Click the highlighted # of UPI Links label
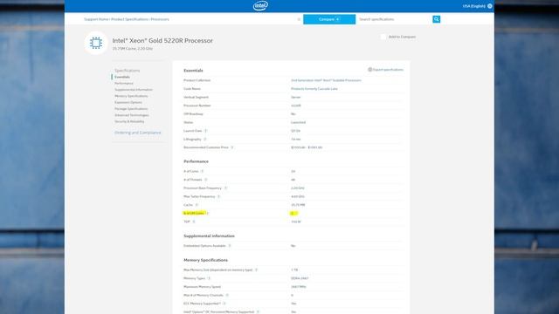The height and width of the screenshot is (314, 559). 194,213
